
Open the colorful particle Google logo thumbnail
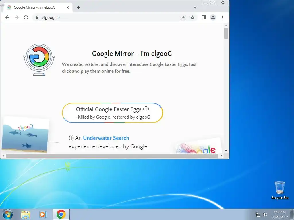pos(199,146)
